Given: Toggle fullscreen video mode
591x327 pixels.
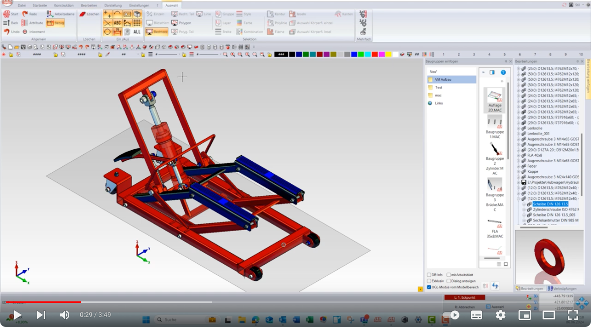Looking at the screenshot, I should (572, 315).
